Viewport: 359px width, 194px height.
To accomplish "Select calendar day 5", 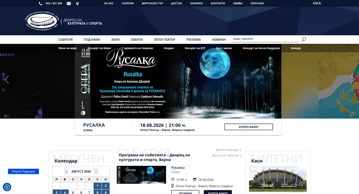I will (x=73, y=192).
